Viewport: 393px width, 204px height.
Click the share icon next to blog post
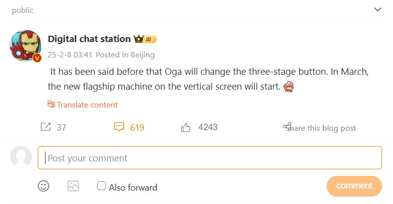[287, 127]
